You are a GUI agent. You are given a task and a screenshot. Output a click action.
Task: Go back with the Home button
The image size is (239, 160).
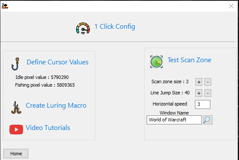tap(16, 154)
